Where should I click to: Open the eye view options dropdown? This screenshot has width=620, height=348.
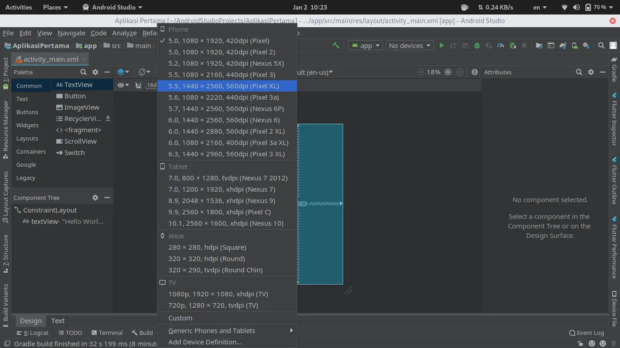[x=123, y=85]
